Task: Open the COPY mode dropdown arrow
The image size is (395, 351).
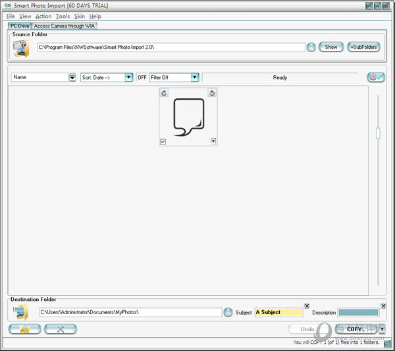Action: [x=382, y=329]
